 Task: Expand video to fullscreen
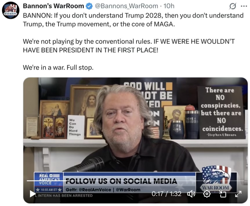pos(238,194)
